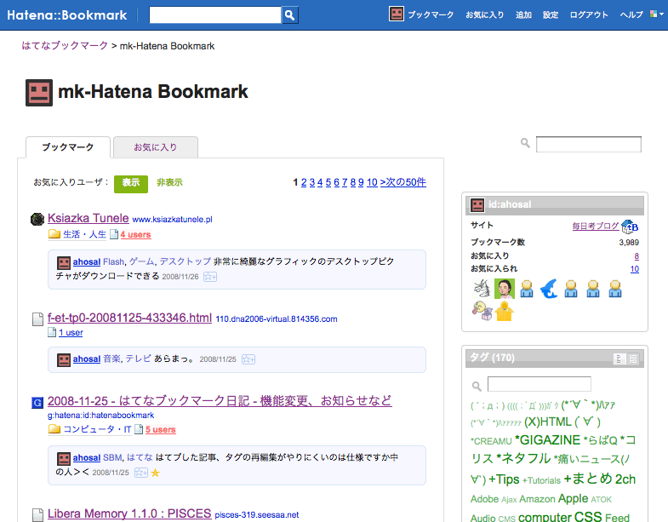Switch to the ブックマーク tab

[x=68, y=147]
